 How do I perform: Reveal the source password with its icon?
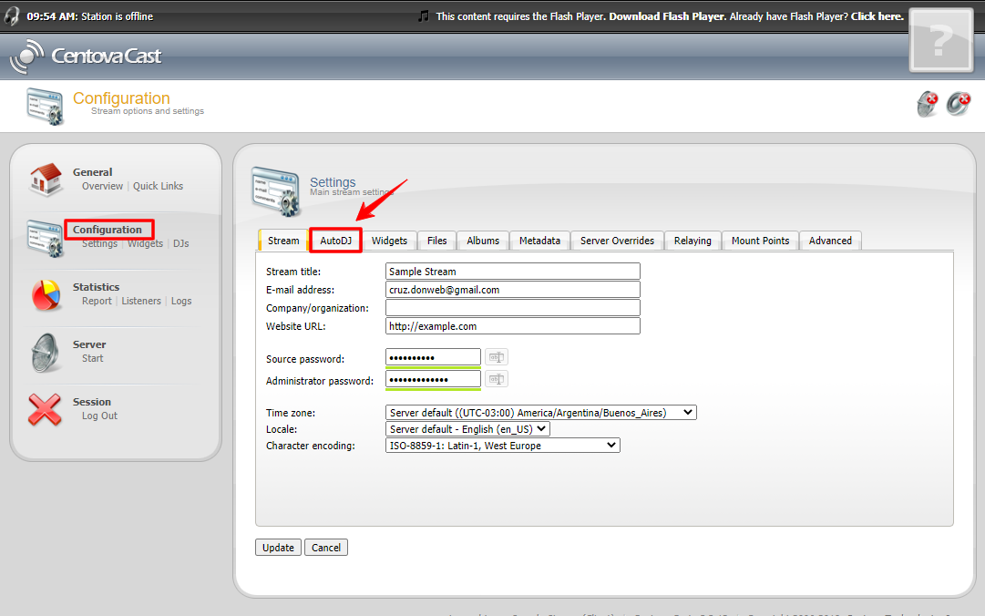tap(497, 357)
